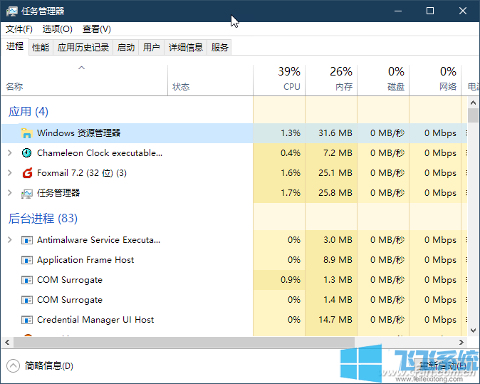Click the vertical scrollbar up arrow

coord(474,103)
